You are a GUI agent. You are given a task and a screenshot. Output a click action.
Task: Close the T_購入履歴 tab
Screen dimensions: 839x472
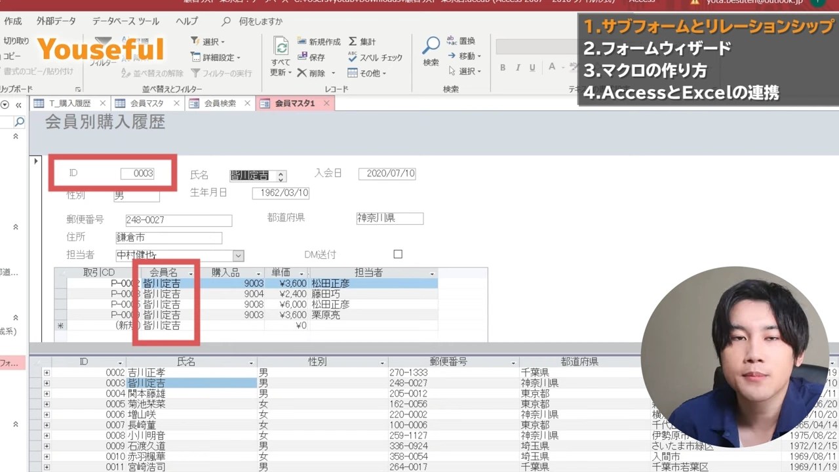103,104
